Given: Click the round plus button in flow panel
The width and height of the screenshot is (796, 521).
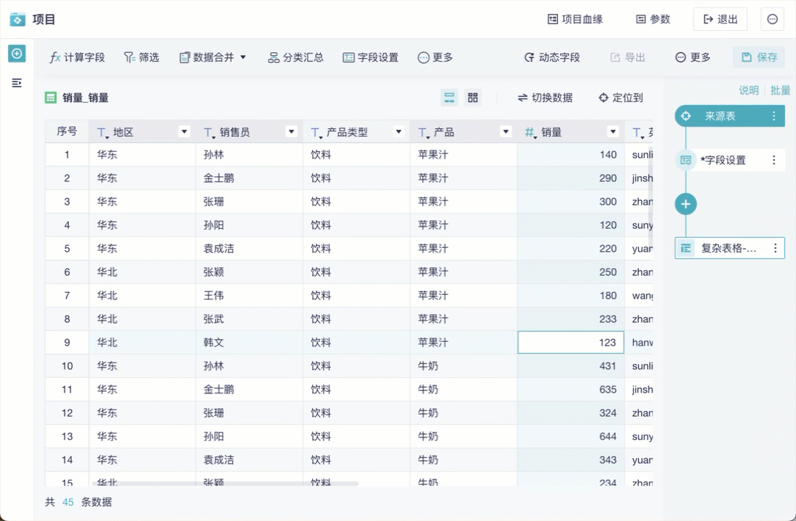Looking at the screenshot, I should coord(685,204).
